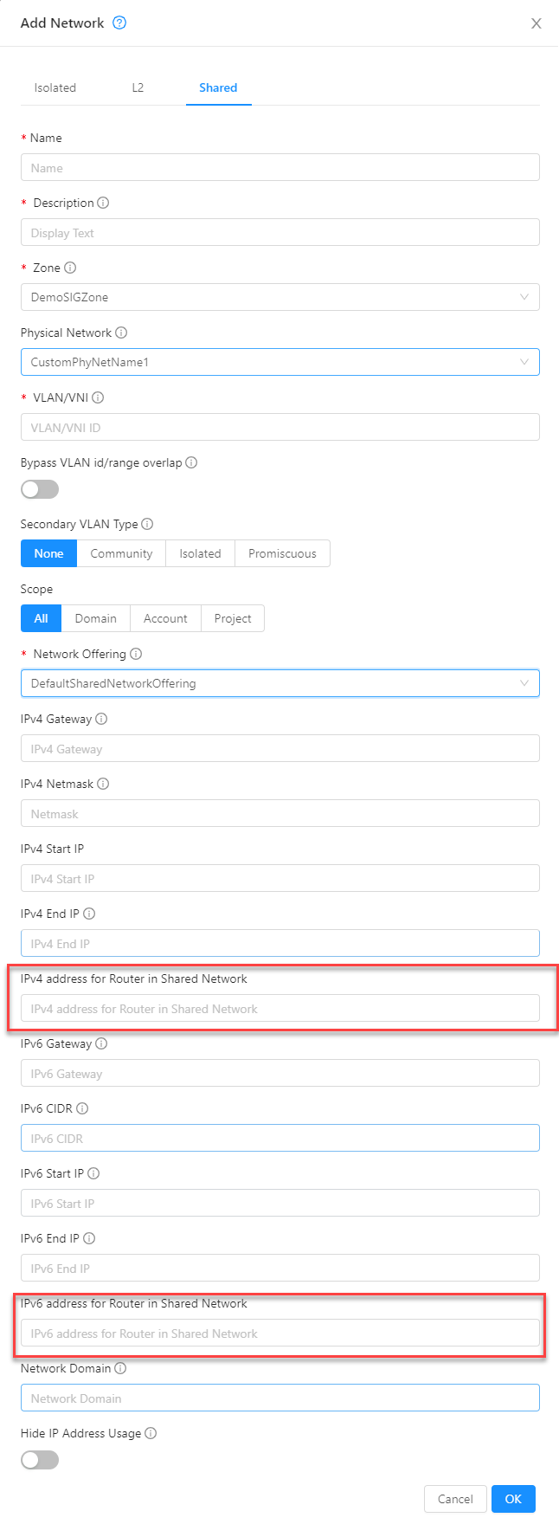
Task: Focus the IPv6 Gateway field
Action: click(x=280, y=1073)
